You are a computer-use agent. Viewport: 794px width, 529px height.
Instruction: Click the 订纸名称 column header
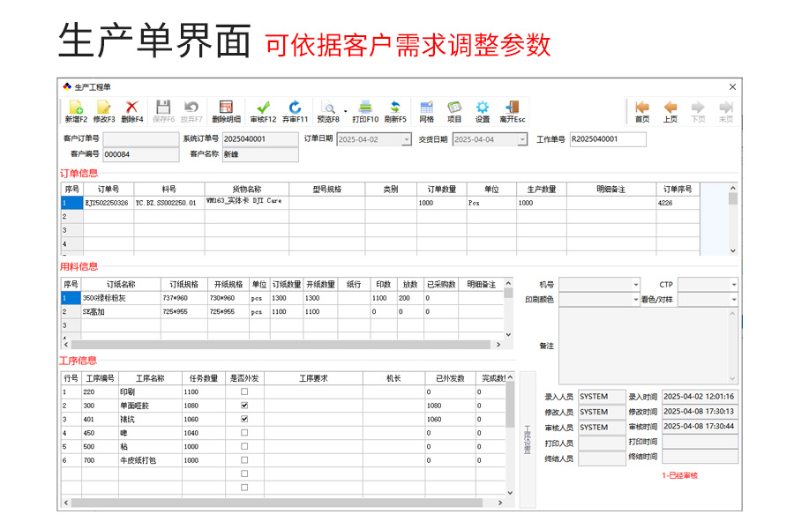click(121, 285)
